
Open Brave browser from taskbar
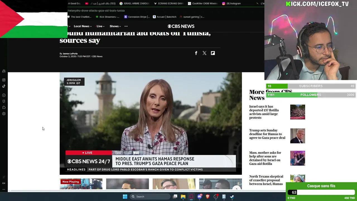pyautogui.click(x=208, y=197)
